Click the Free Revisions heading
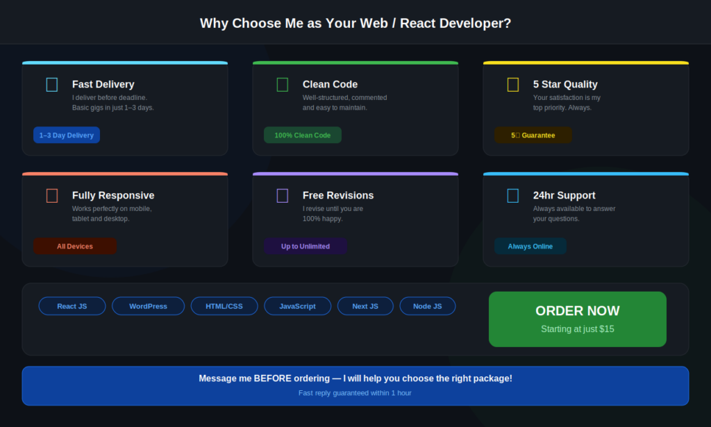 (x=338, y=195)
